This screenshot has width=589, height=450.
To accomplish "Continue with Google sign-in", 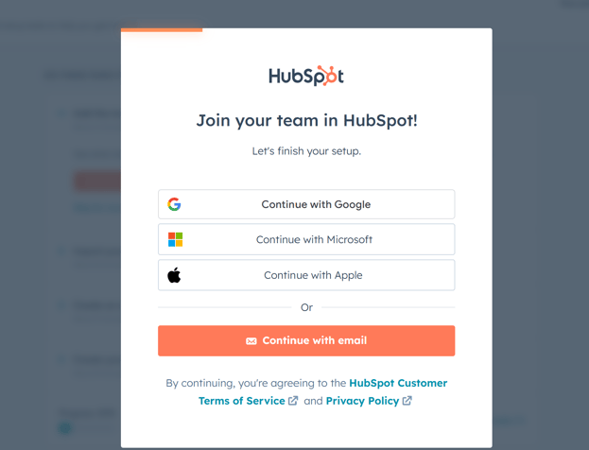I will coord(306,204).
